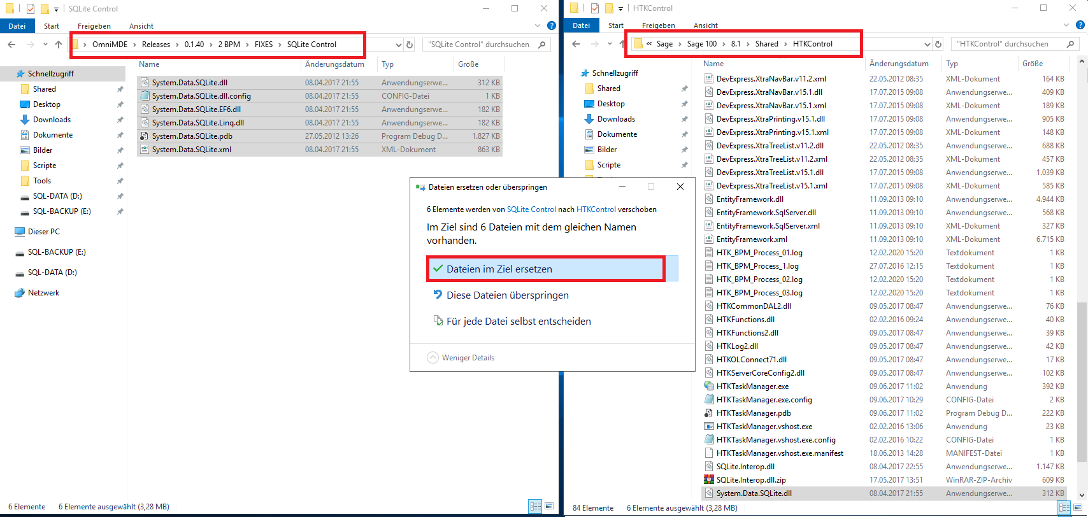Collapse dialog with 'Weniger Details'
1088x517 pixels.
(x=461, y=358)
